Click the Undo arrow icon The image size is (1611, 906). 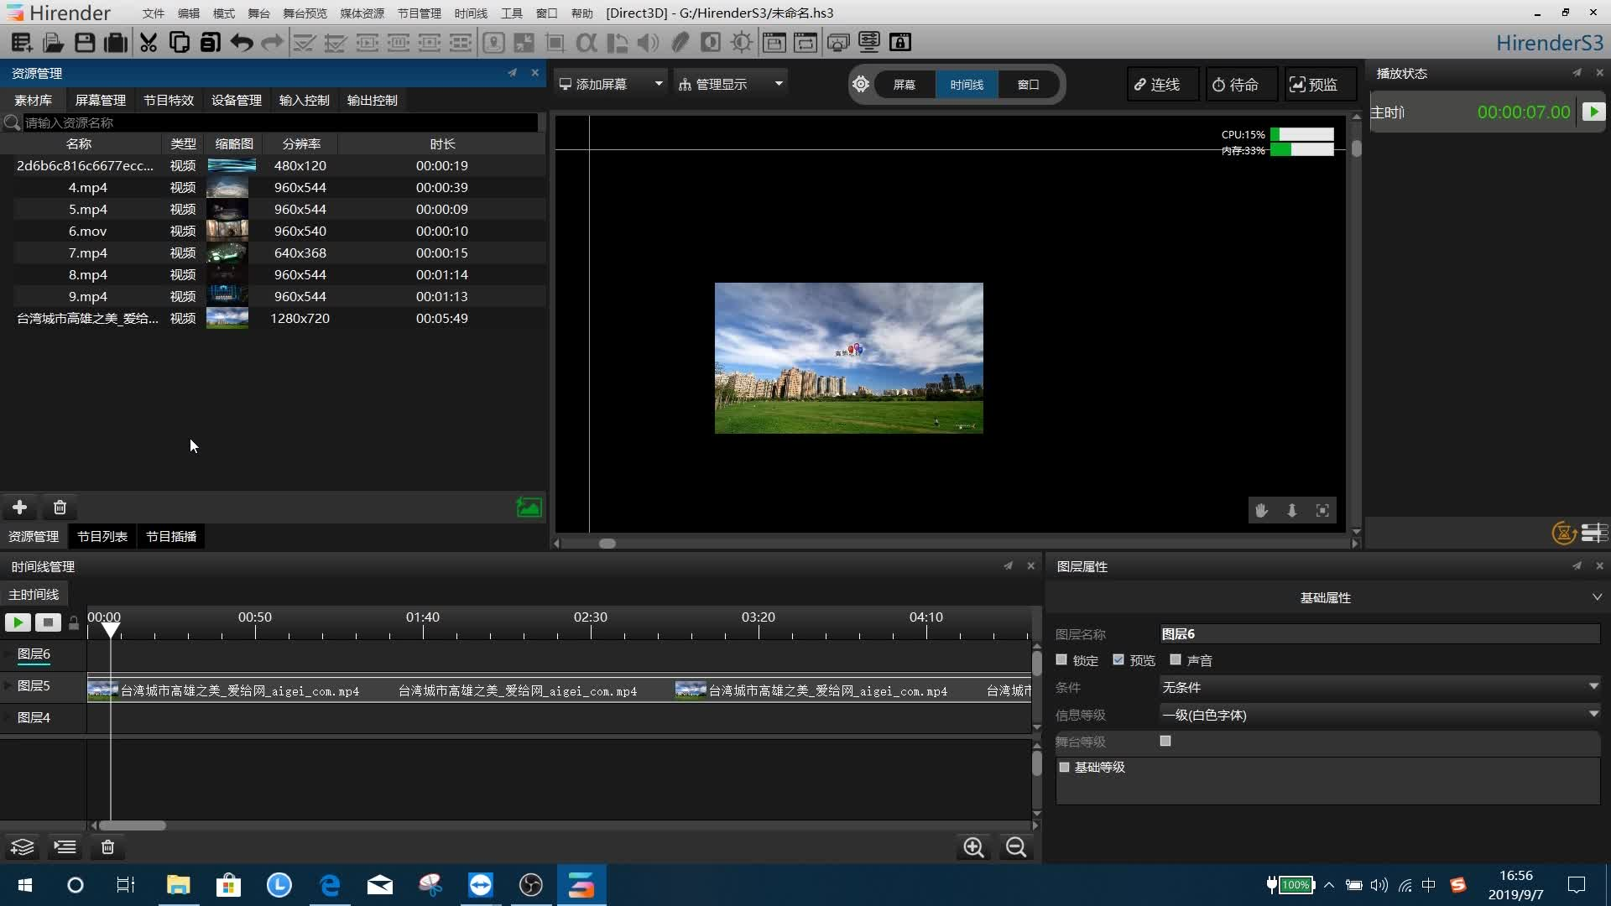(242, 42)
